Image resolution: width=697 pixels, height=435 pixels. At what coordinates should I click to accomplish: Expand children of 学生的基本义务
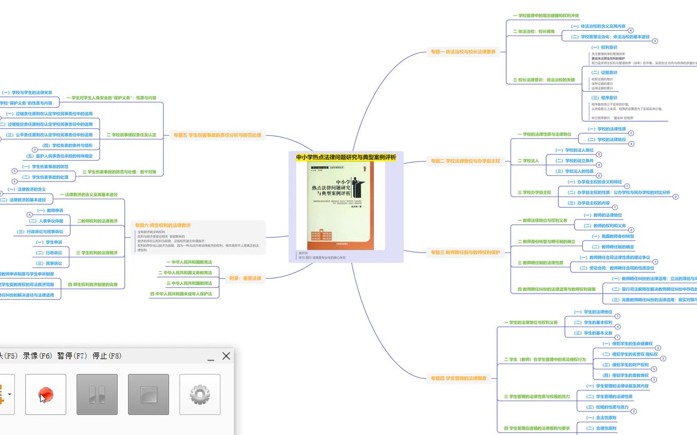pos(617,337)
